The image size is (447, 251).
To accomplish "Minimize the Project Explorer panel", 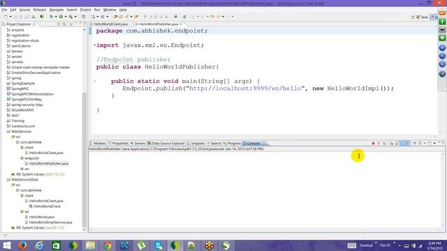I will 80,24.
